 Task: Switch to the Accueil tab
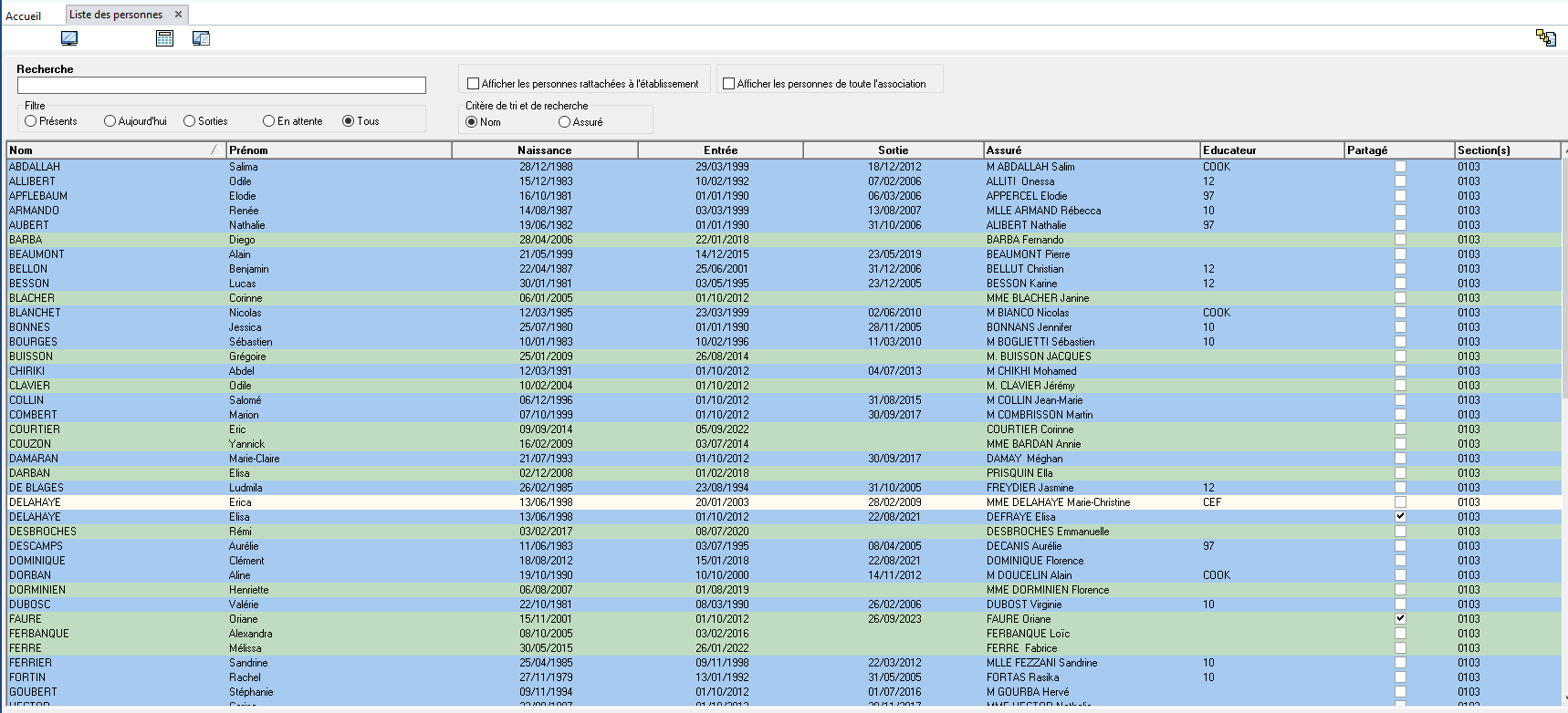[x=24, y=15]
